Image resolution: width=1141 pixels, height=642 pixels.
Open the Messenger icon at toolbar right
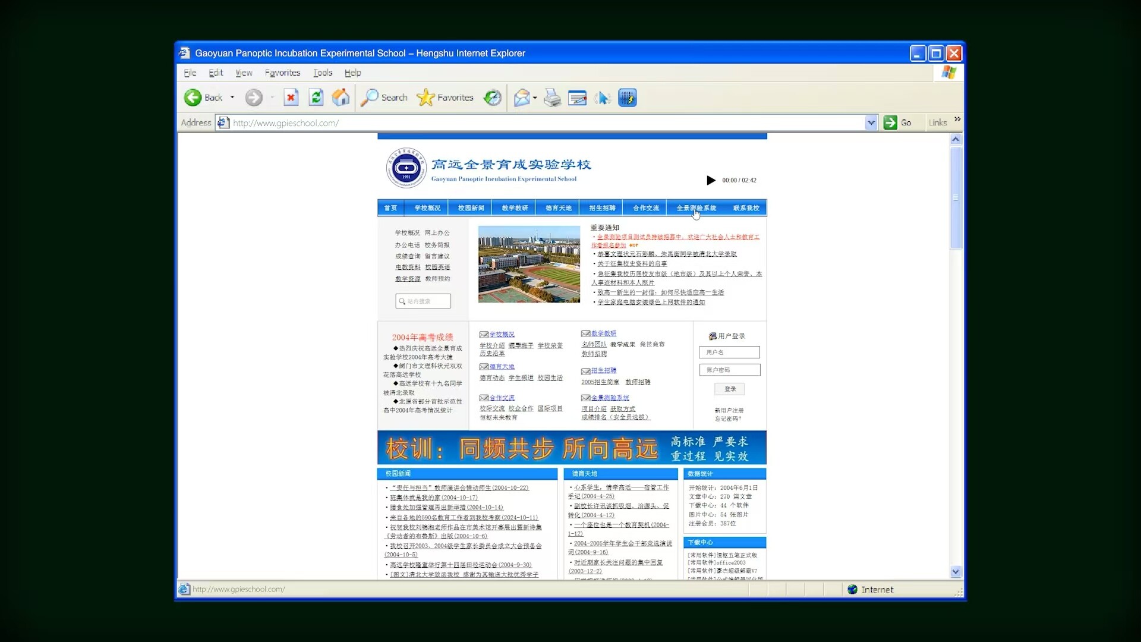628,97
